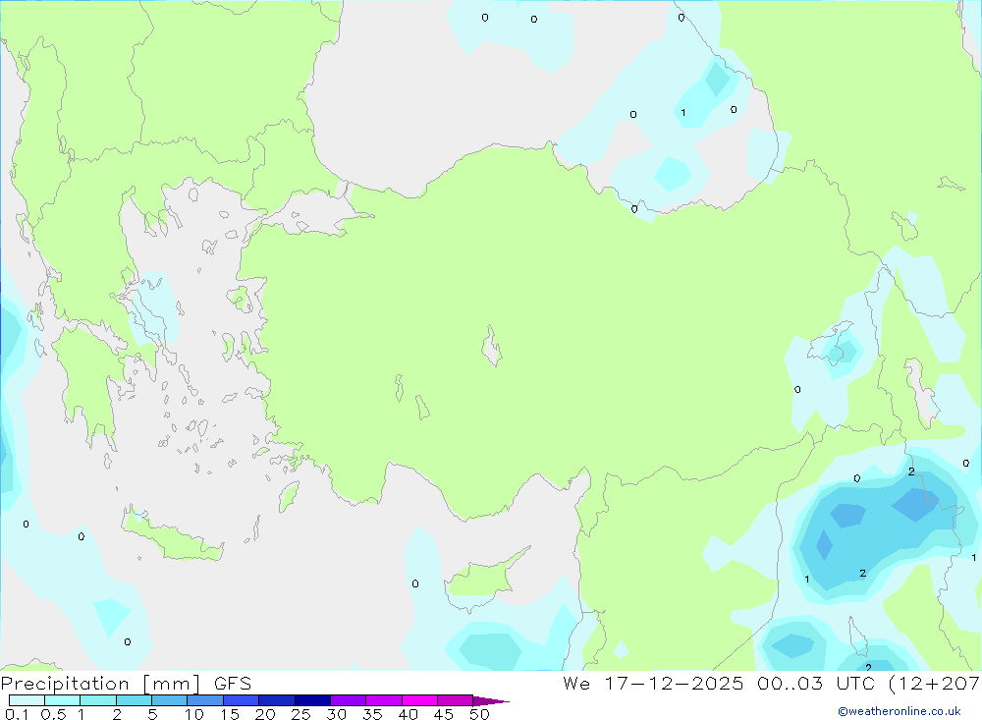Click the 'Precipitation [mm]' title text

coord(100,684)
